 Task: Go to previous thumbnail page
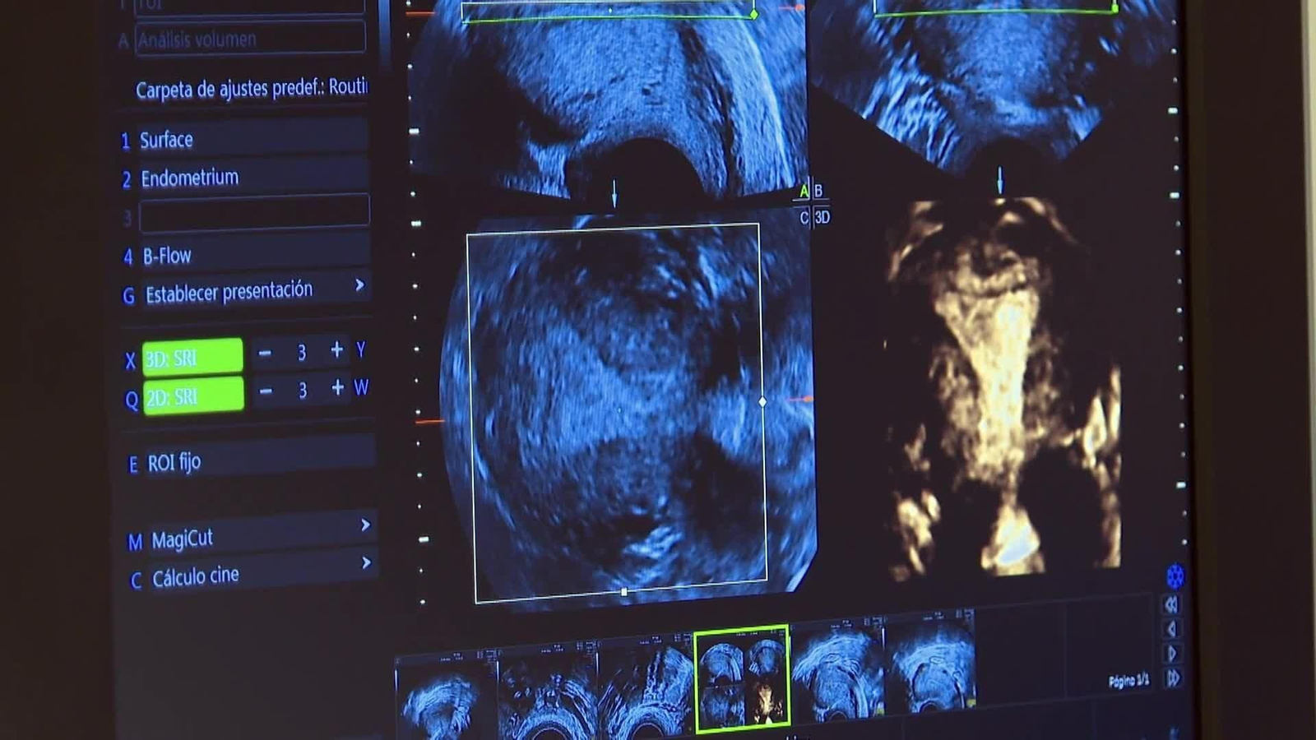1171,630
